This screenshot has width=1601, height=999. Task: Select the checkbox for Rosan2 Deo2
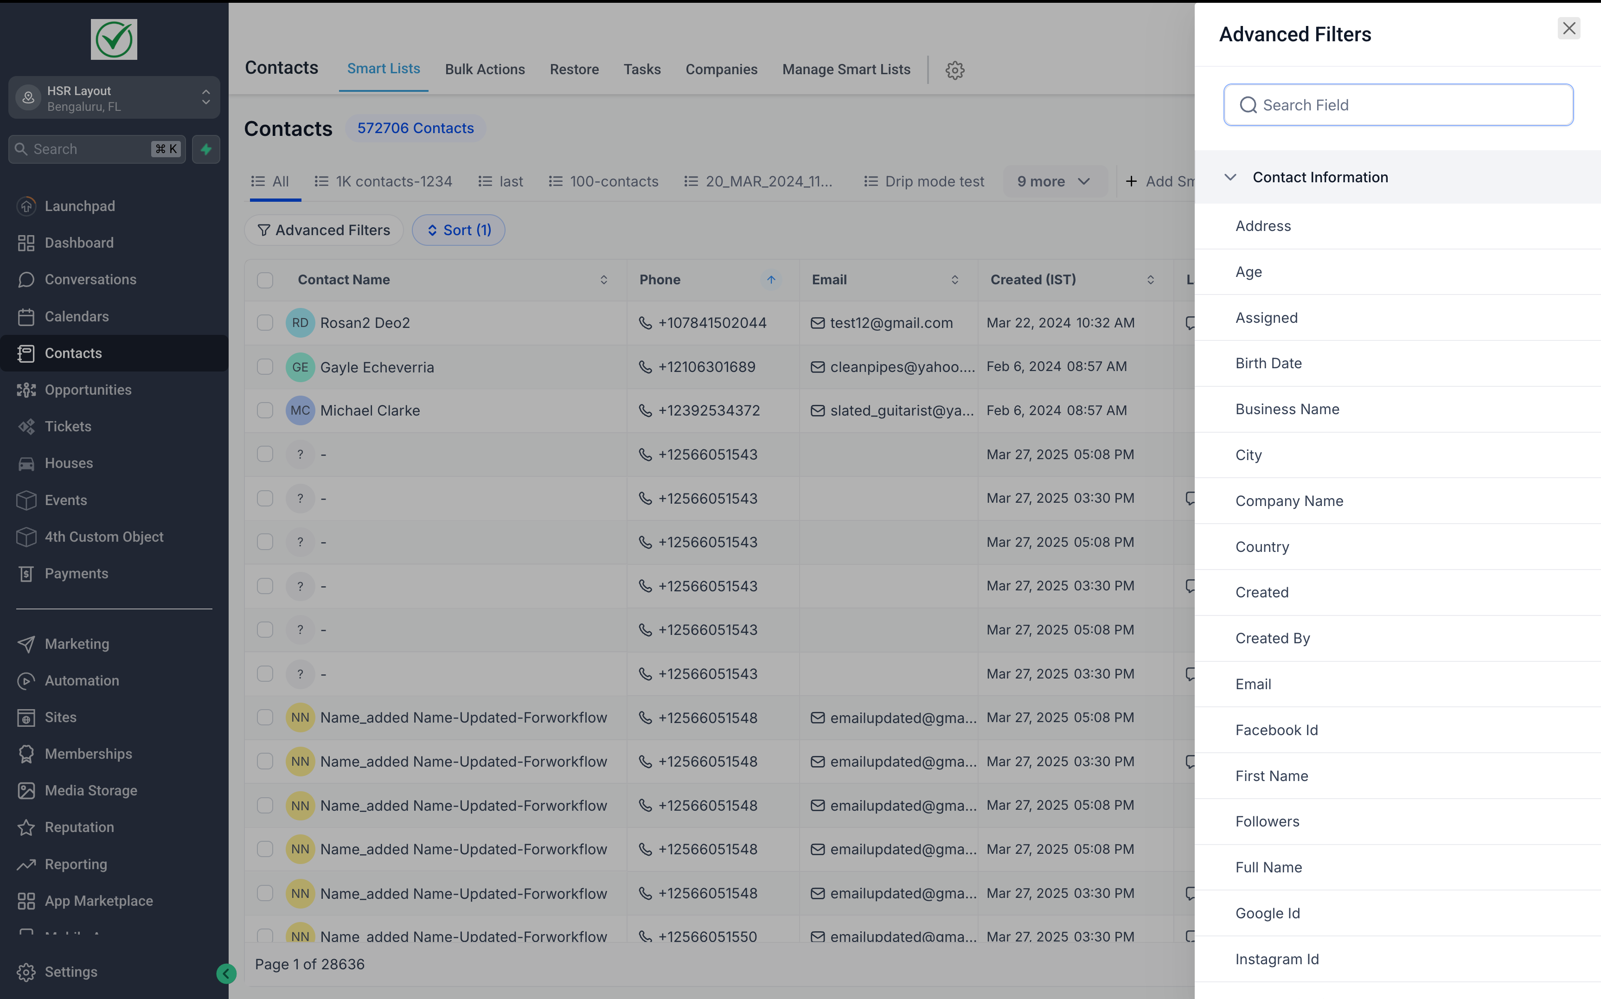click(x=265, y=322)
